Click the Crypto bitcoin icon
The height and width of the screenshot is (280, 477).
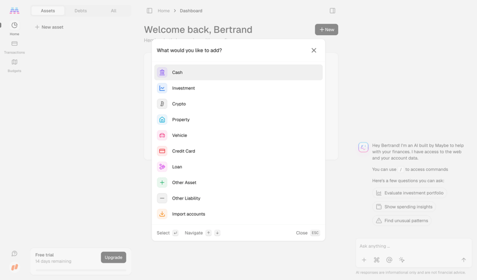(x=162, y=104)
